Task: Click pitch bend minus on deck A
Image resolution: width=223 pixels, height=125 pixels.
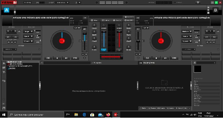Action: pyautogui.click(x=83, y=54)
